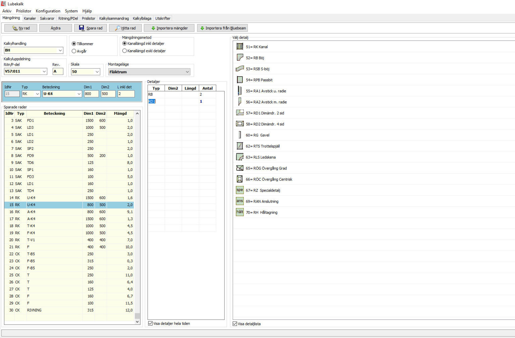Choose the RH Håltagning icon
Image resolution: width=515 pixels, height=338 pixels.
tap(240, 212)
